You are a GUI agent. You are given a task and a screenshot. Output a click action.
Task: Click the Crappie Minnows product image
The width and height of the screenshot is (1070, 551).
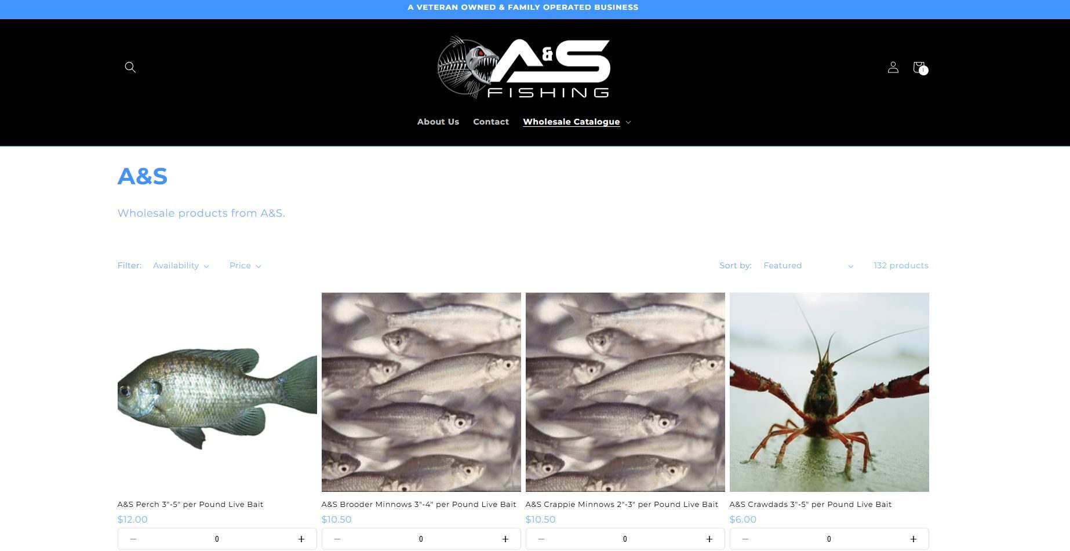coord(625,392)
